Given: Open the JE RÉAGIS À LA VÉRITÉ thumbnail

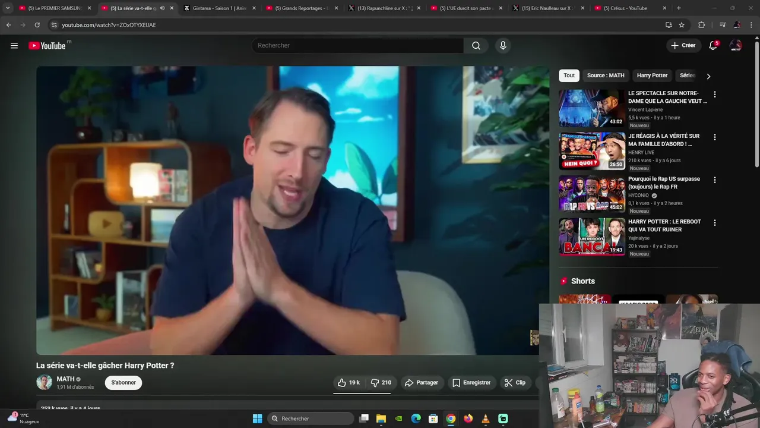Looking at the screenshot, I should pyautogui.click(x=591, y=151).
